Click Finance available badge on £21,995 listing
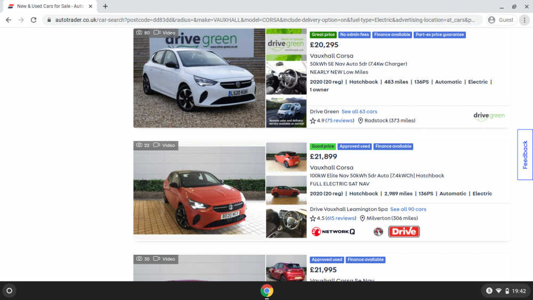Viewport: 533px width, 300px height. (x=366, y=260)
